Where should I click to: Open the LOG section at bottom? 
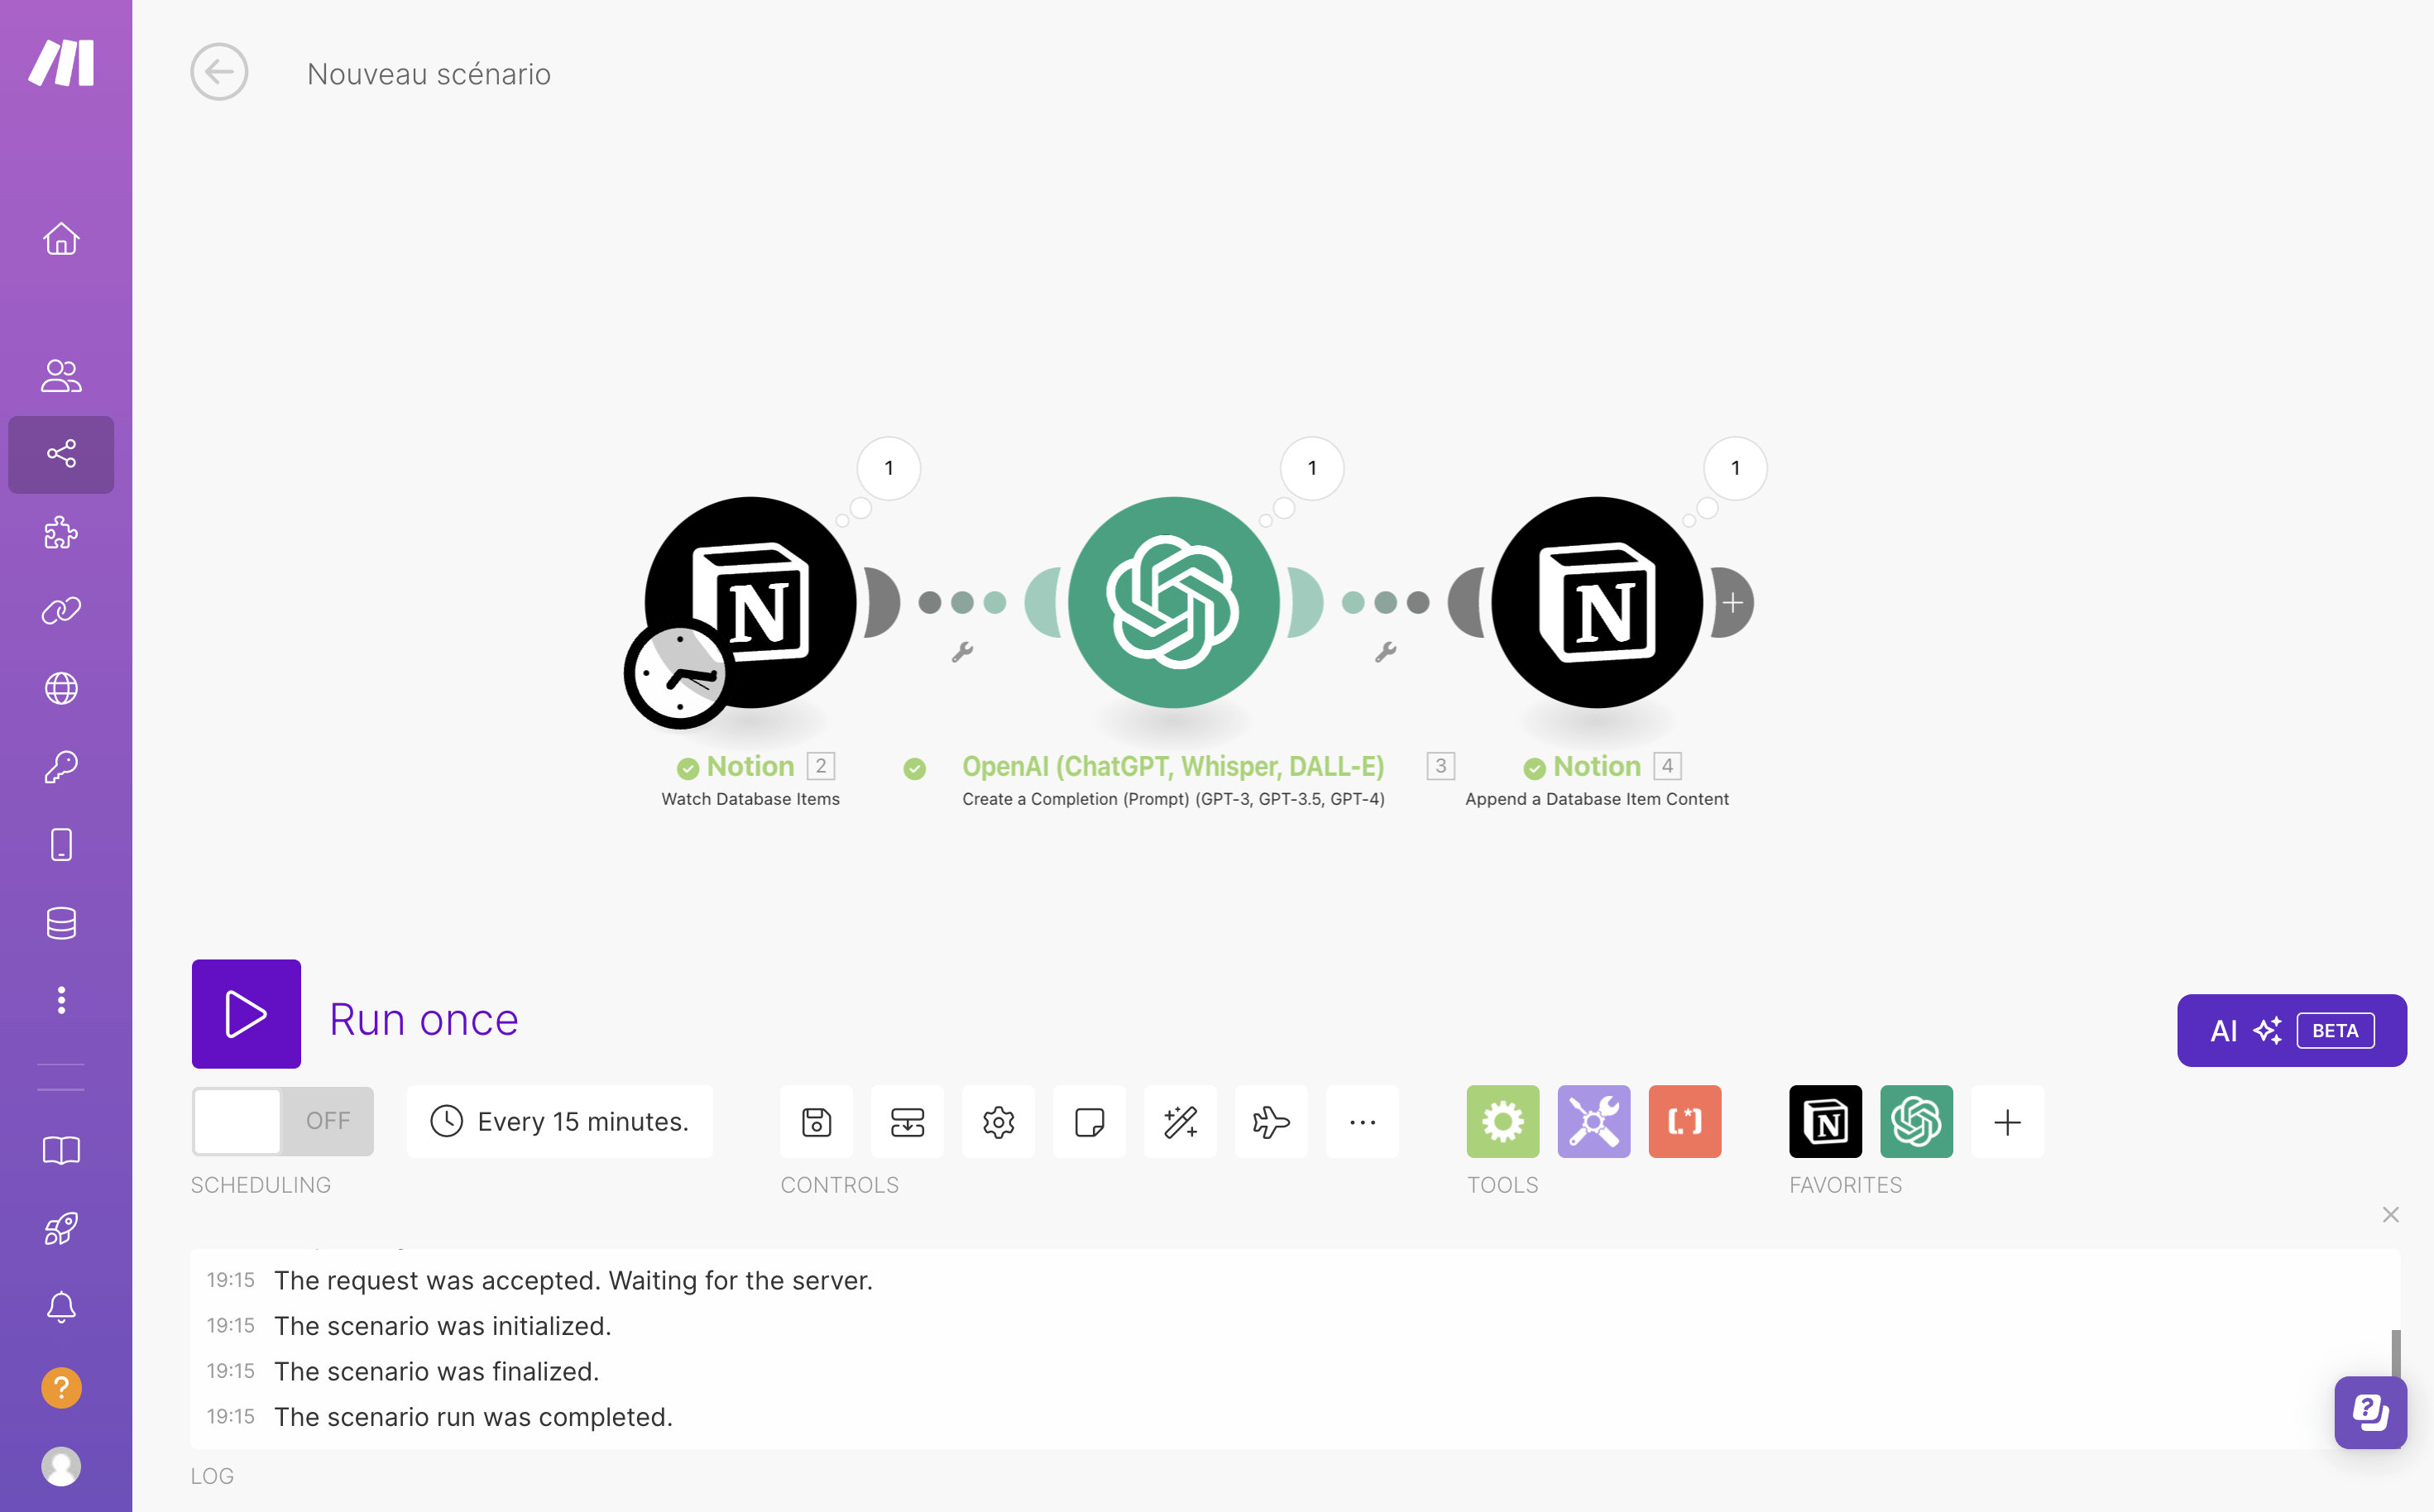[213, 1476]
